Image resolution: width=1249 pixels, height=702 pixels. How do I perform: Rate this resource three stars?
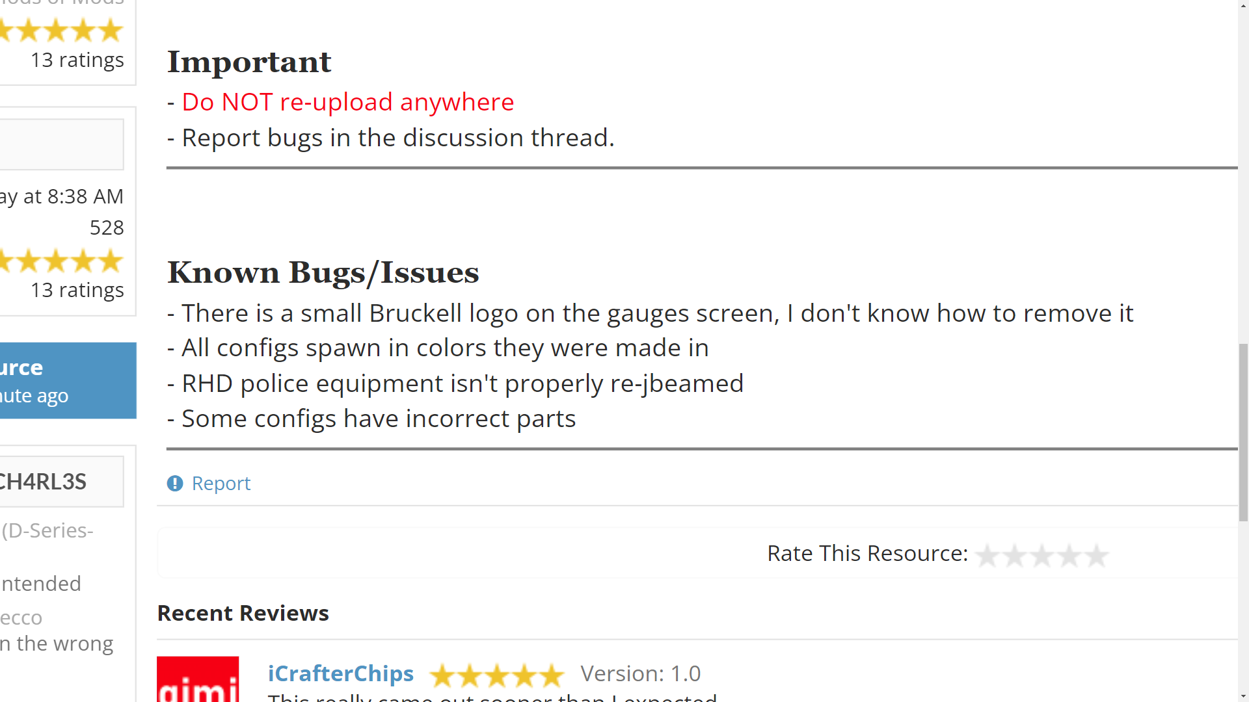click(x=1042, y=555)
